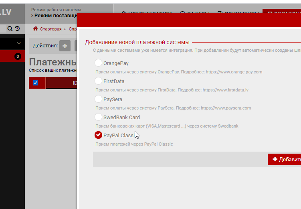
Task: Click the plus icon on Добавить button
Action: pos(275,159)
